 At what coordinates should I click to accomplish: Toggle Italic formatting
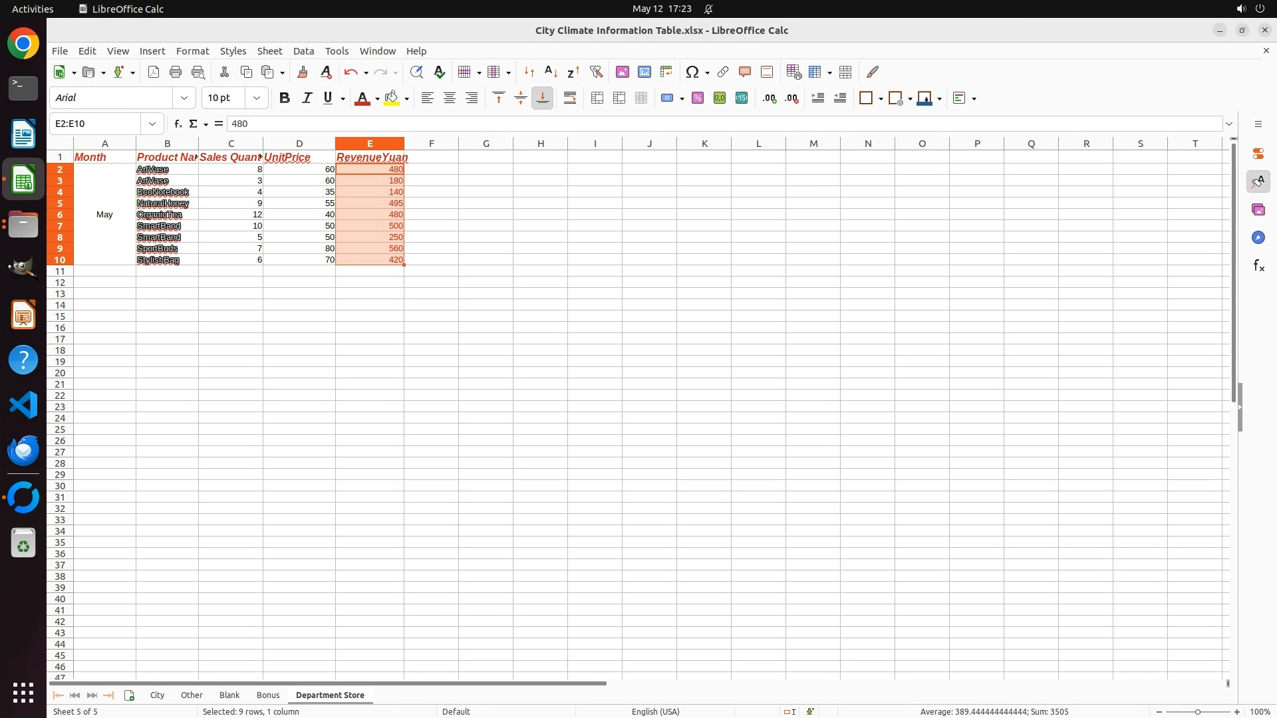[x=307, y=98]
